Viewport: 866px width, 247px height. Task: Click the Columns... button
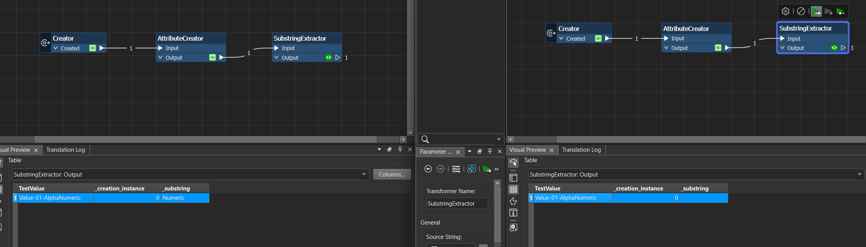392,174
